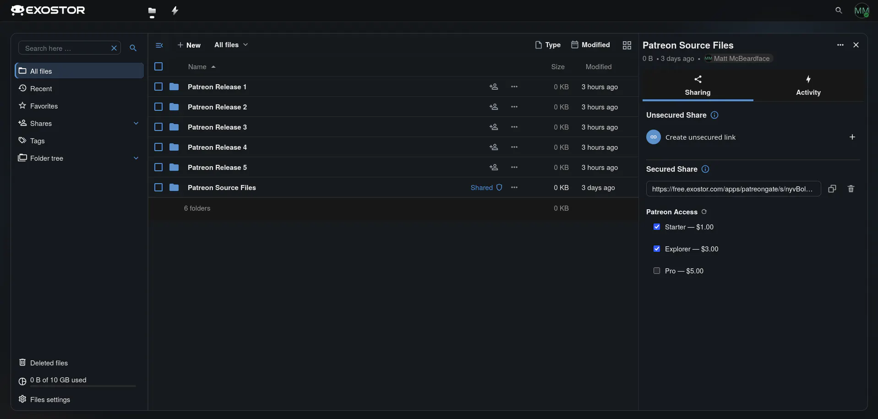This screenshot has width=878, height=419.
Task: Open Files settings
Action: tap(79, 399)
